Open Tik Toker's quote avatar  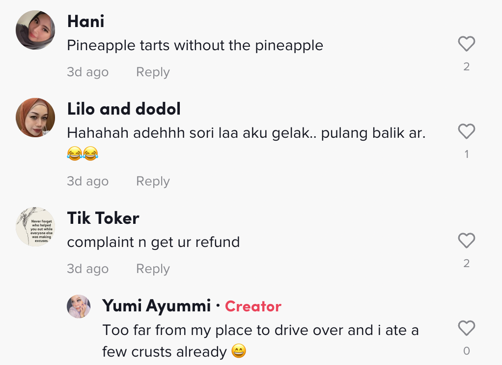tap(35, 227)
